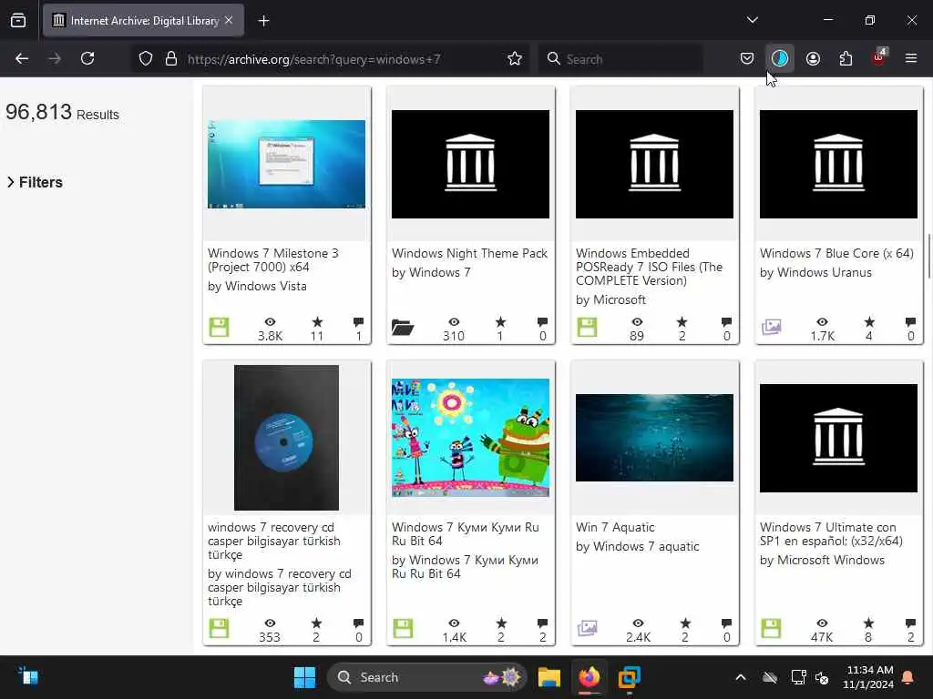Go back to the previous page
Screen dimensions: 933x699
click(22, 58)
